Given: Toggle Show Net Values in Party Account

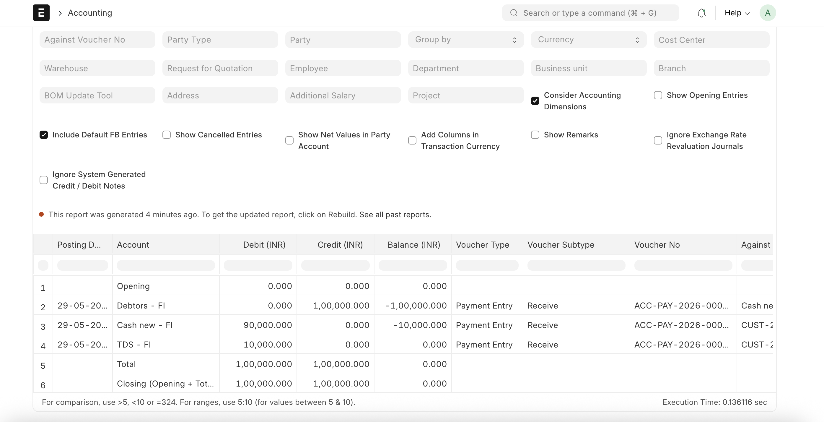Looking at the screenshot, I should point(289,141).
